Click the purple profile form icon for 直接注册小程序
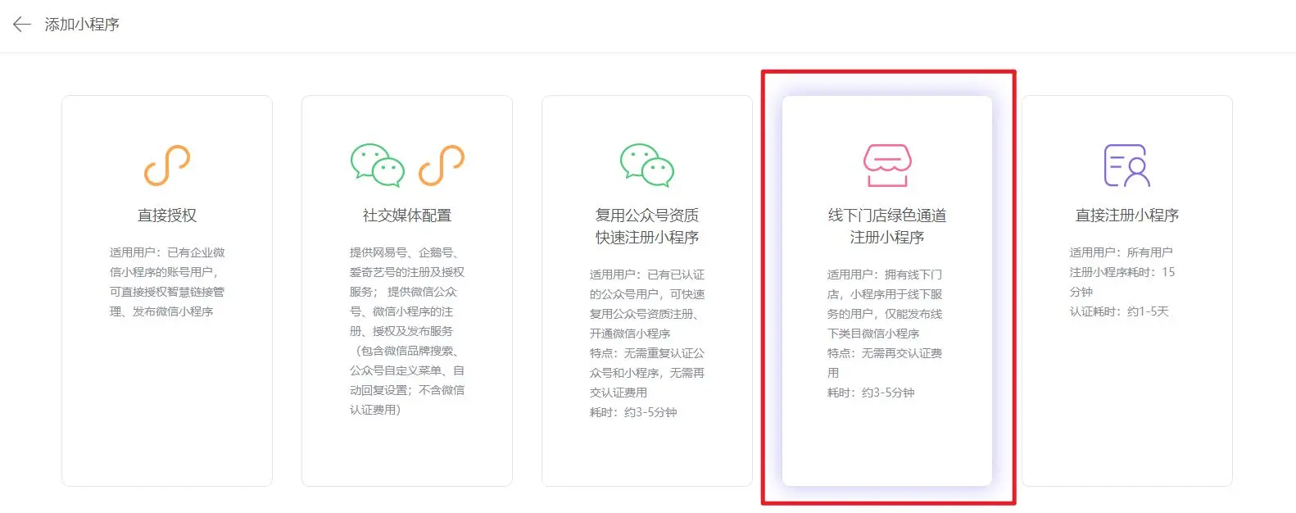The image size is (1296, 513). [1126, 166]
